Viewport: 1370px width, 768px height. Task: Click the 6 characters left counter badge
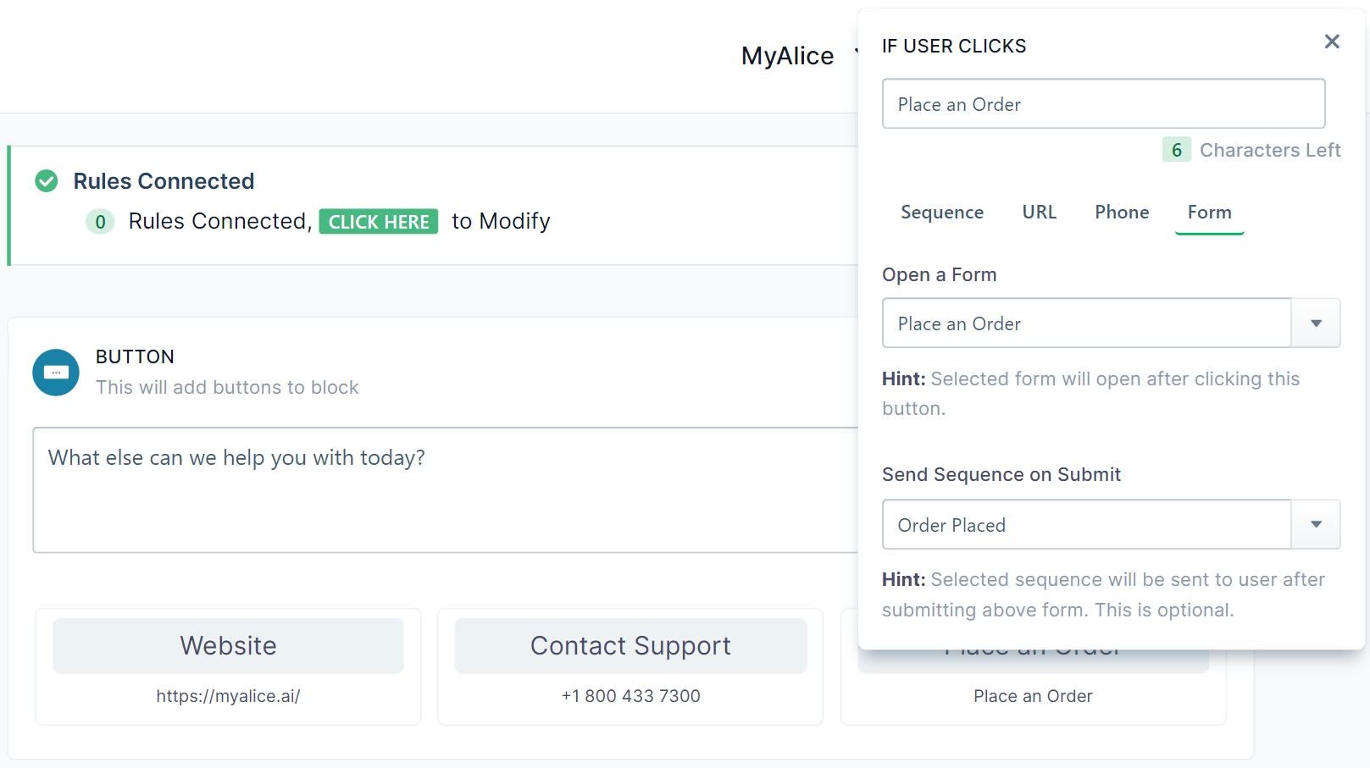tap(1176, 150)
